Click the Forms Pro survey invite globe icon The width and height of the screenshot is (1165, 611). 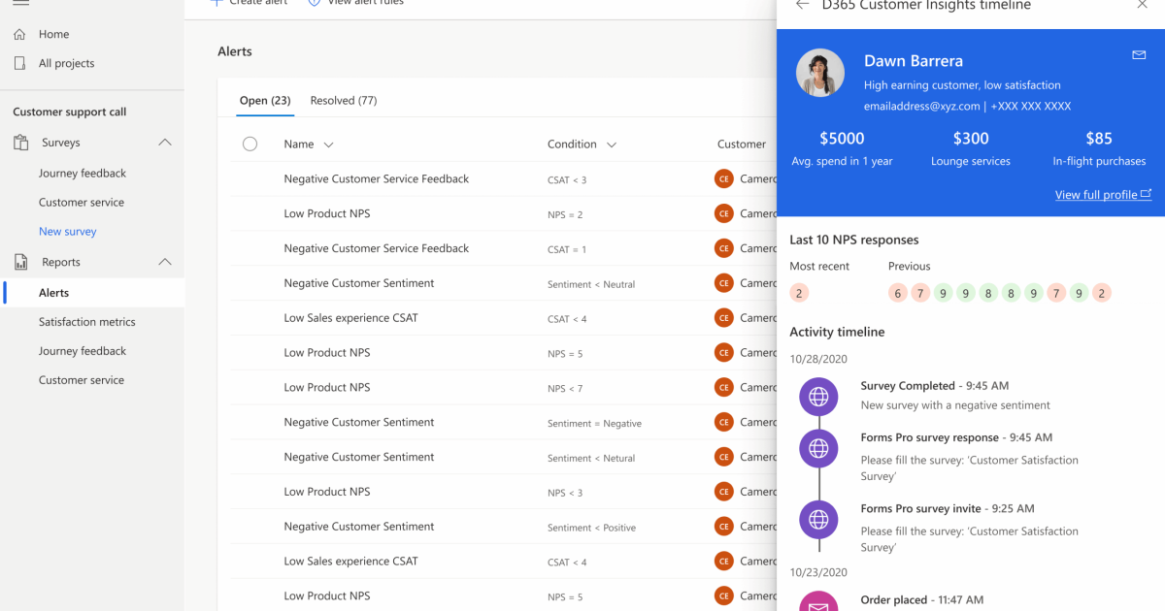pyautogui.click(x=818, y=520)
